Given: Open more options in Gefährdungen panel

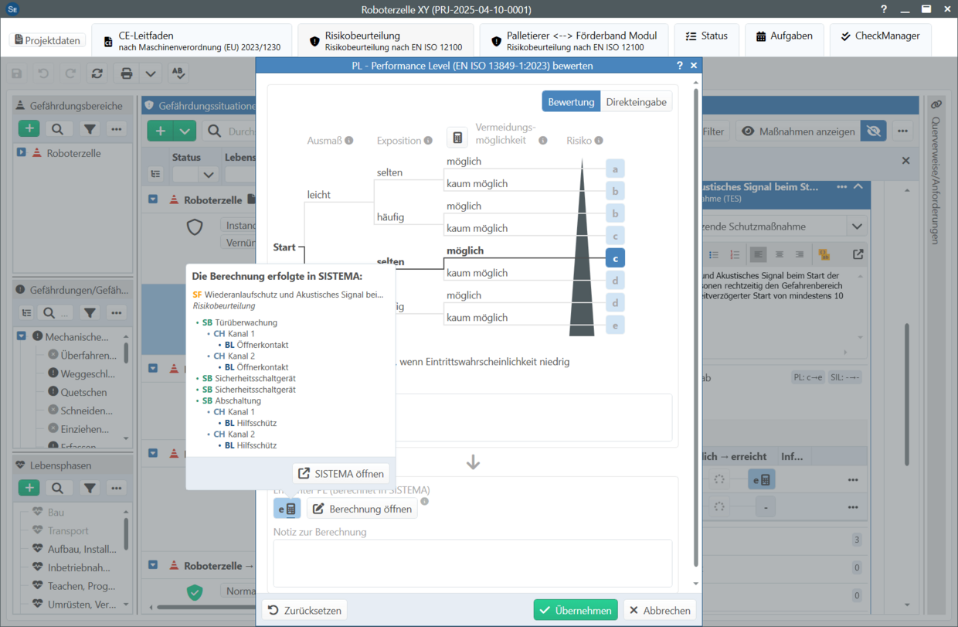Looking at the screenshot, I should coord(117,312).
